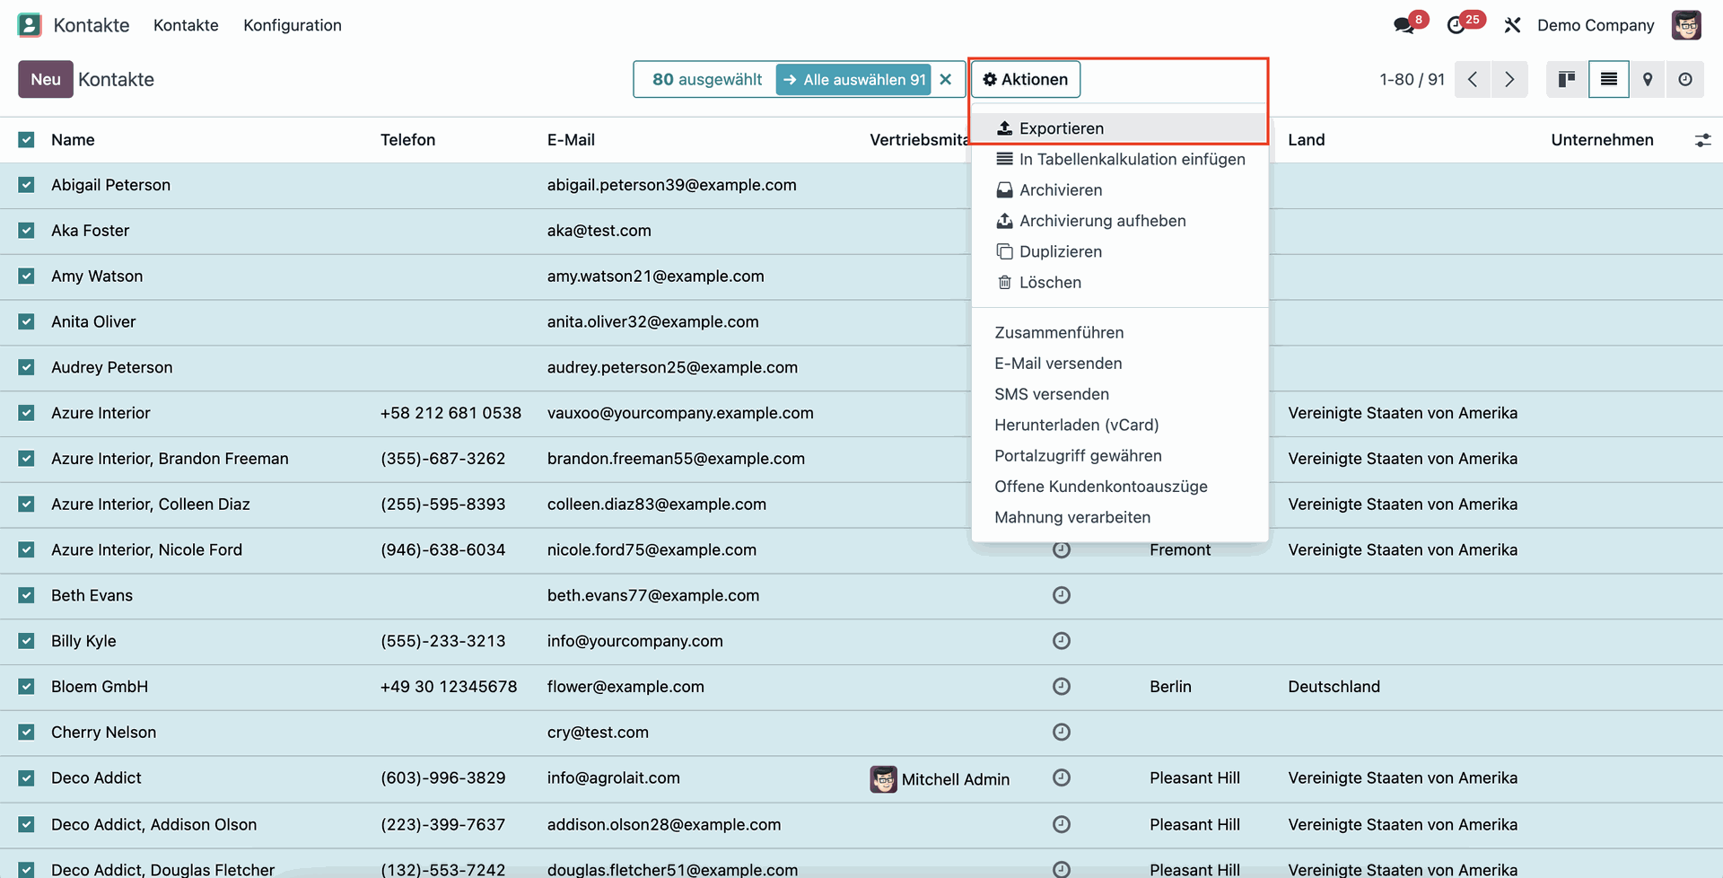
Task: Go to next page with right arrow
Action: [x=1509, y=79]
